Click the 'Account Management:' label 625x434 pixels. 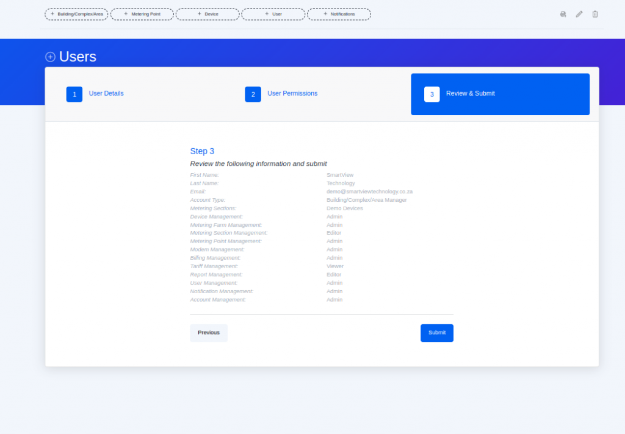[x=218, y=300]
